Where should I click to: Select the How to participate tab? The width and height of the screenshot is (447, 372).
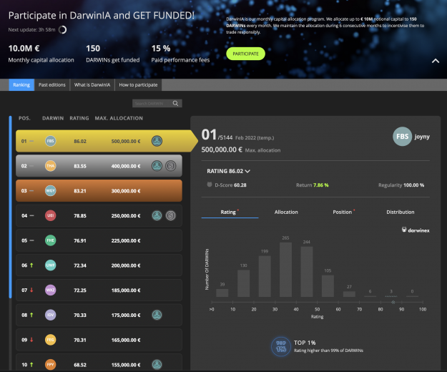pos(138,84)
